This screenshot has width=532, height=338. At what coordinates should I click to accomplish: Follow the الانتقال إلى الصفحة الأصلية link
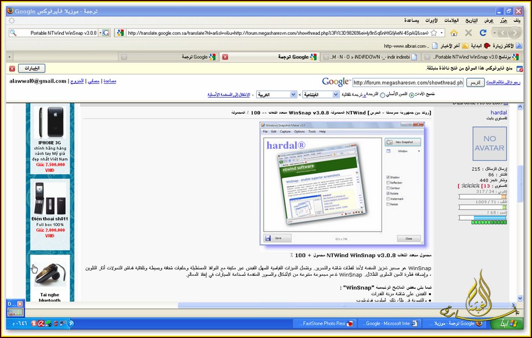click(x=229, y=95)
